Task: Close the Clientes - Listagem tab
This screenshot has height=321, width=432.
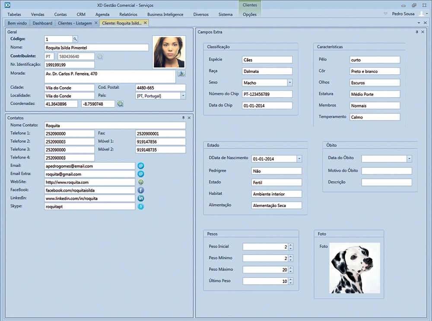Action: pos(96,23)
